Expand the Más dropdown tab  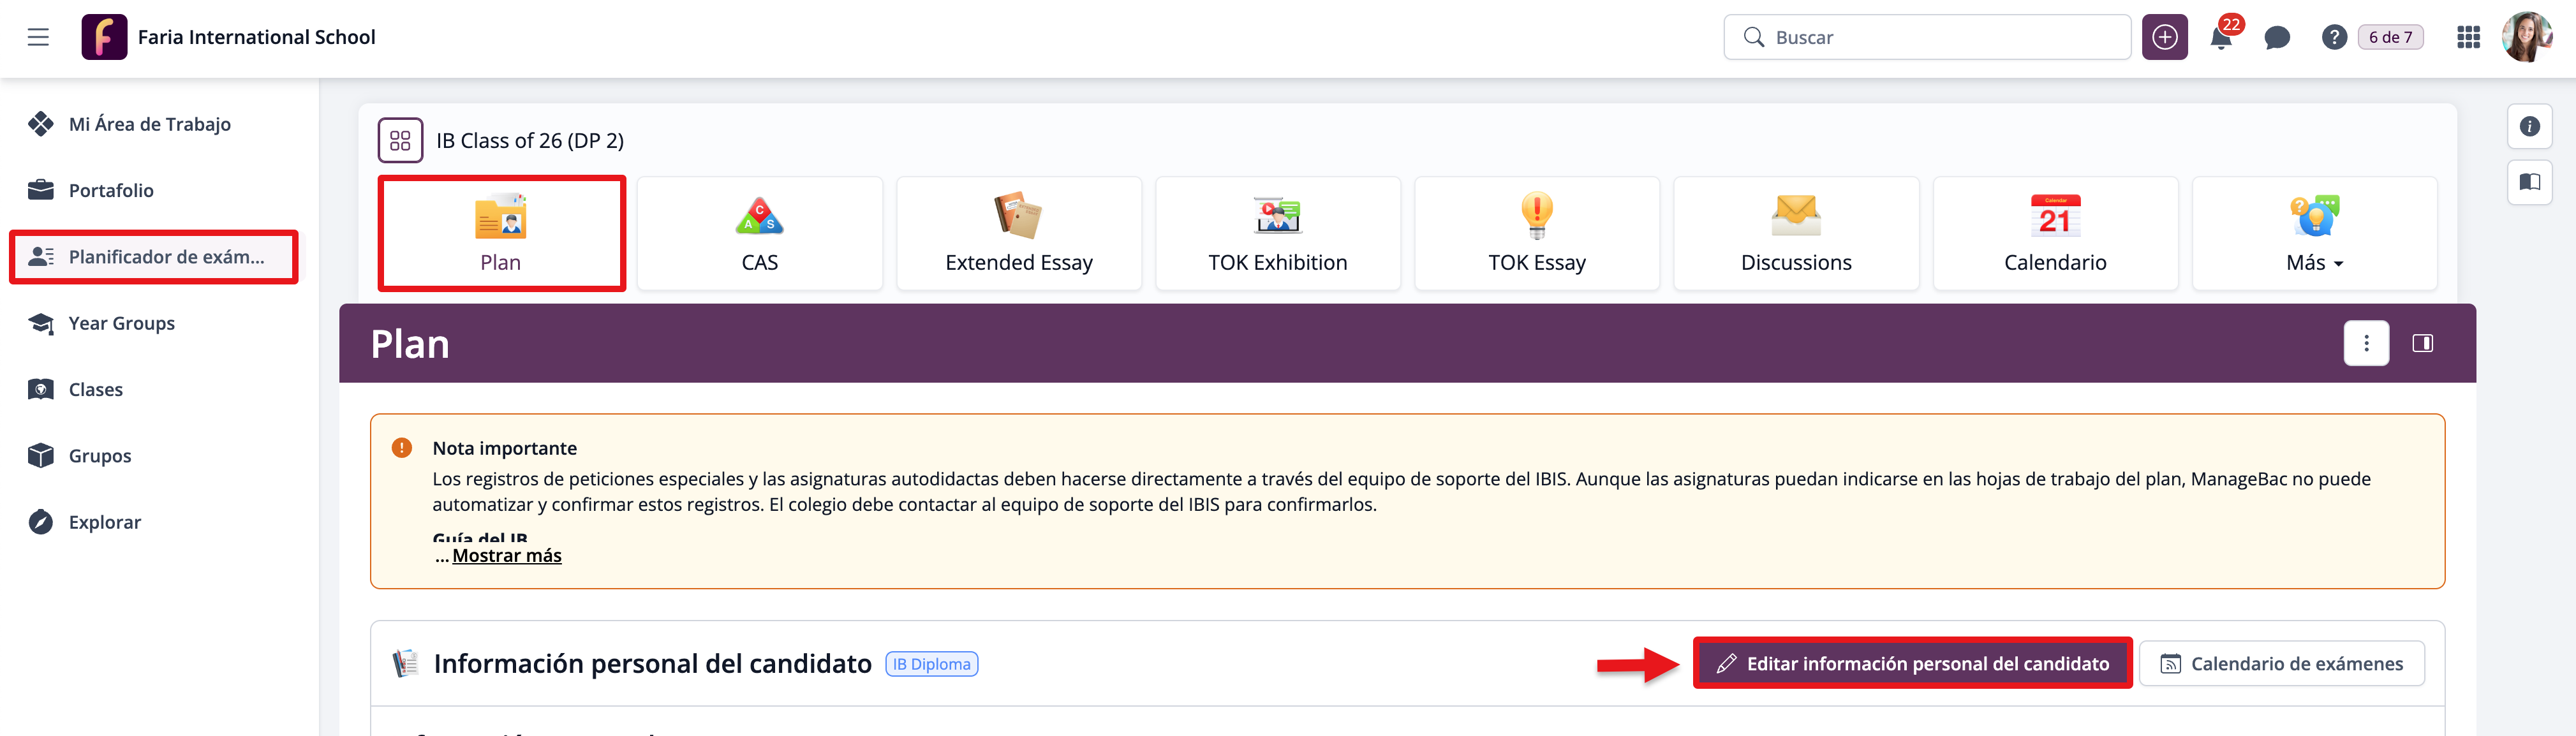coord(2314,234)
